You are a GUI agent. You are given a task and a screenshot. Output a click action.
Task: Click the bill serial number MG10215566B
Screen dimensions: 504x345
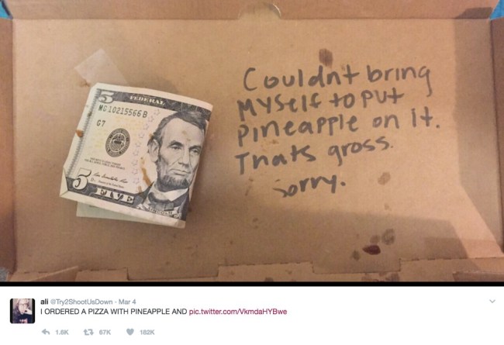coord(123,111)
